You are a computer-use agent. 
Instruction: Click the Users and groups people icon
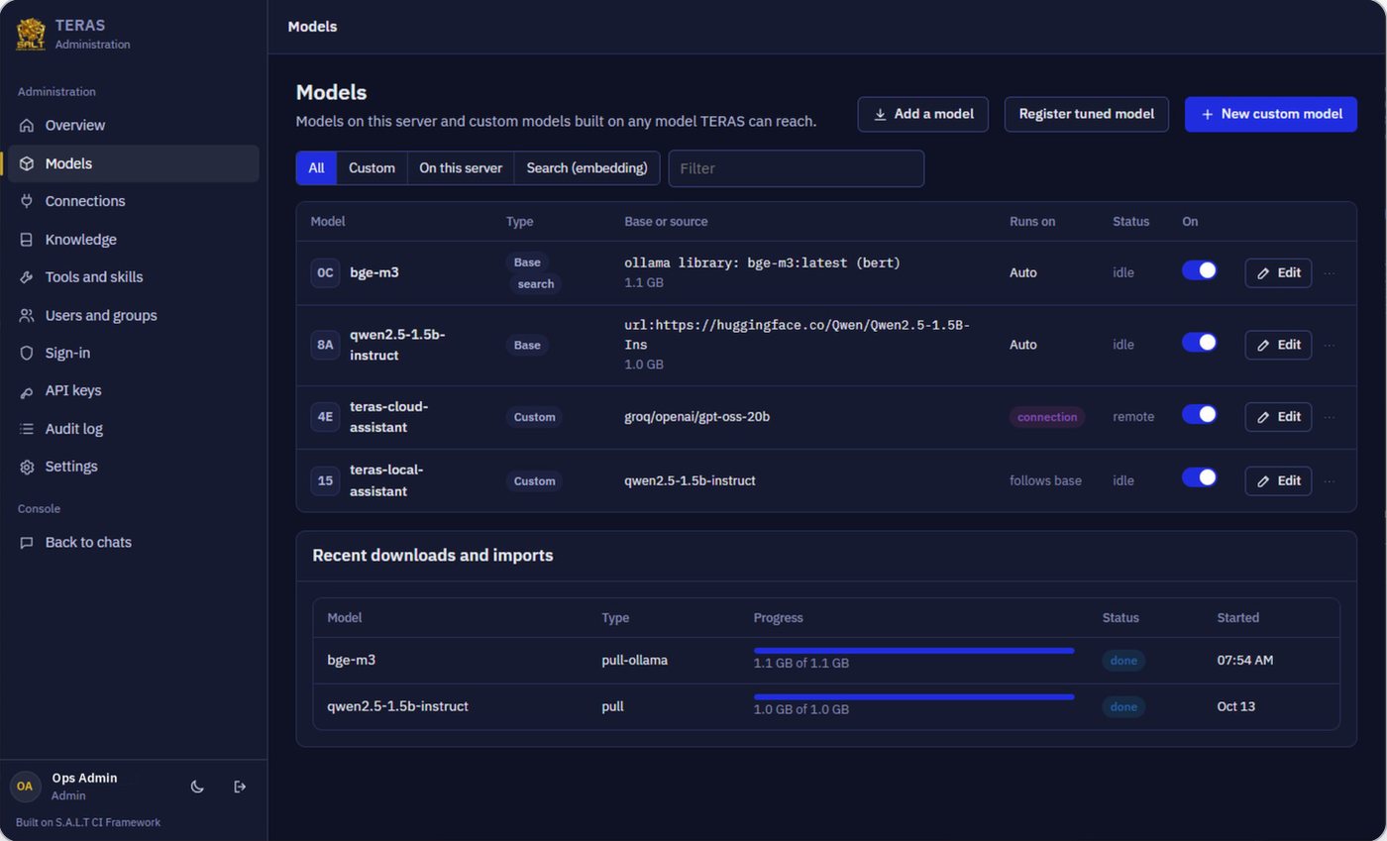(x=27, y=315)
